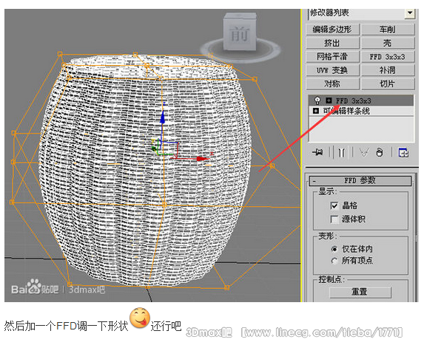Toggle the FFD 3x3x3 lightbulb in stack
The height and width of the screenshot is (345, 424).
(x=317, y=100)
